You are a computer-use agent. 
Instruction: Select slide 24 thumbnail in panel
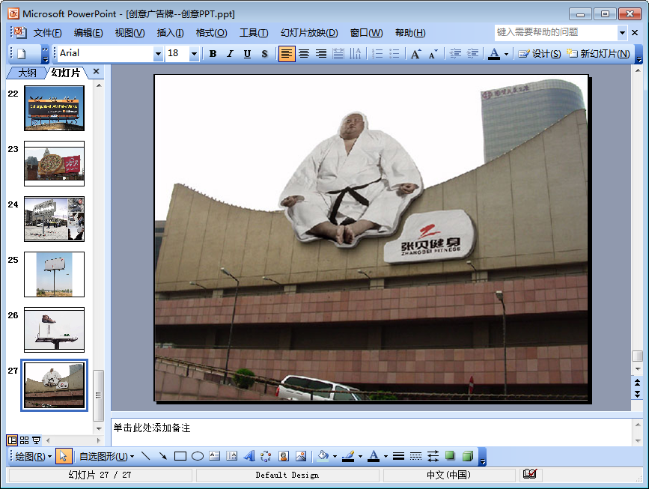coord(54,219)
